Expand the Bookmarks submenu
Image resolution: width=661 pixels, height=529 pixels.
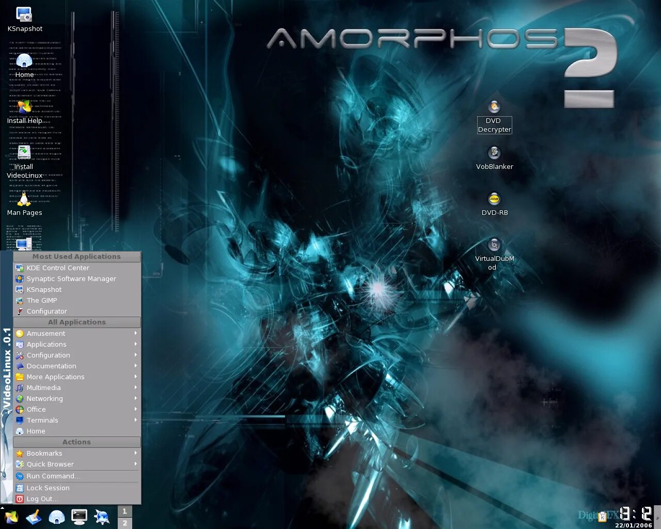coord(44,453)
